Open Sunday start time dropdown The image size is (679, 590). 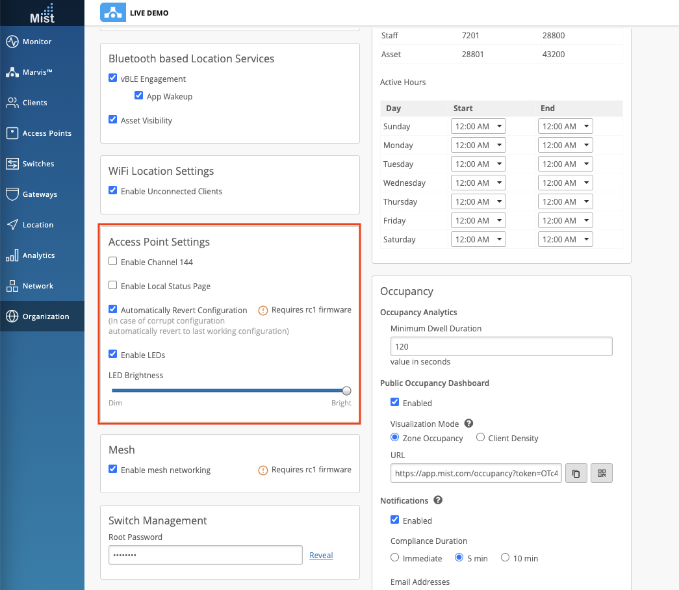[x=478, y=126]
